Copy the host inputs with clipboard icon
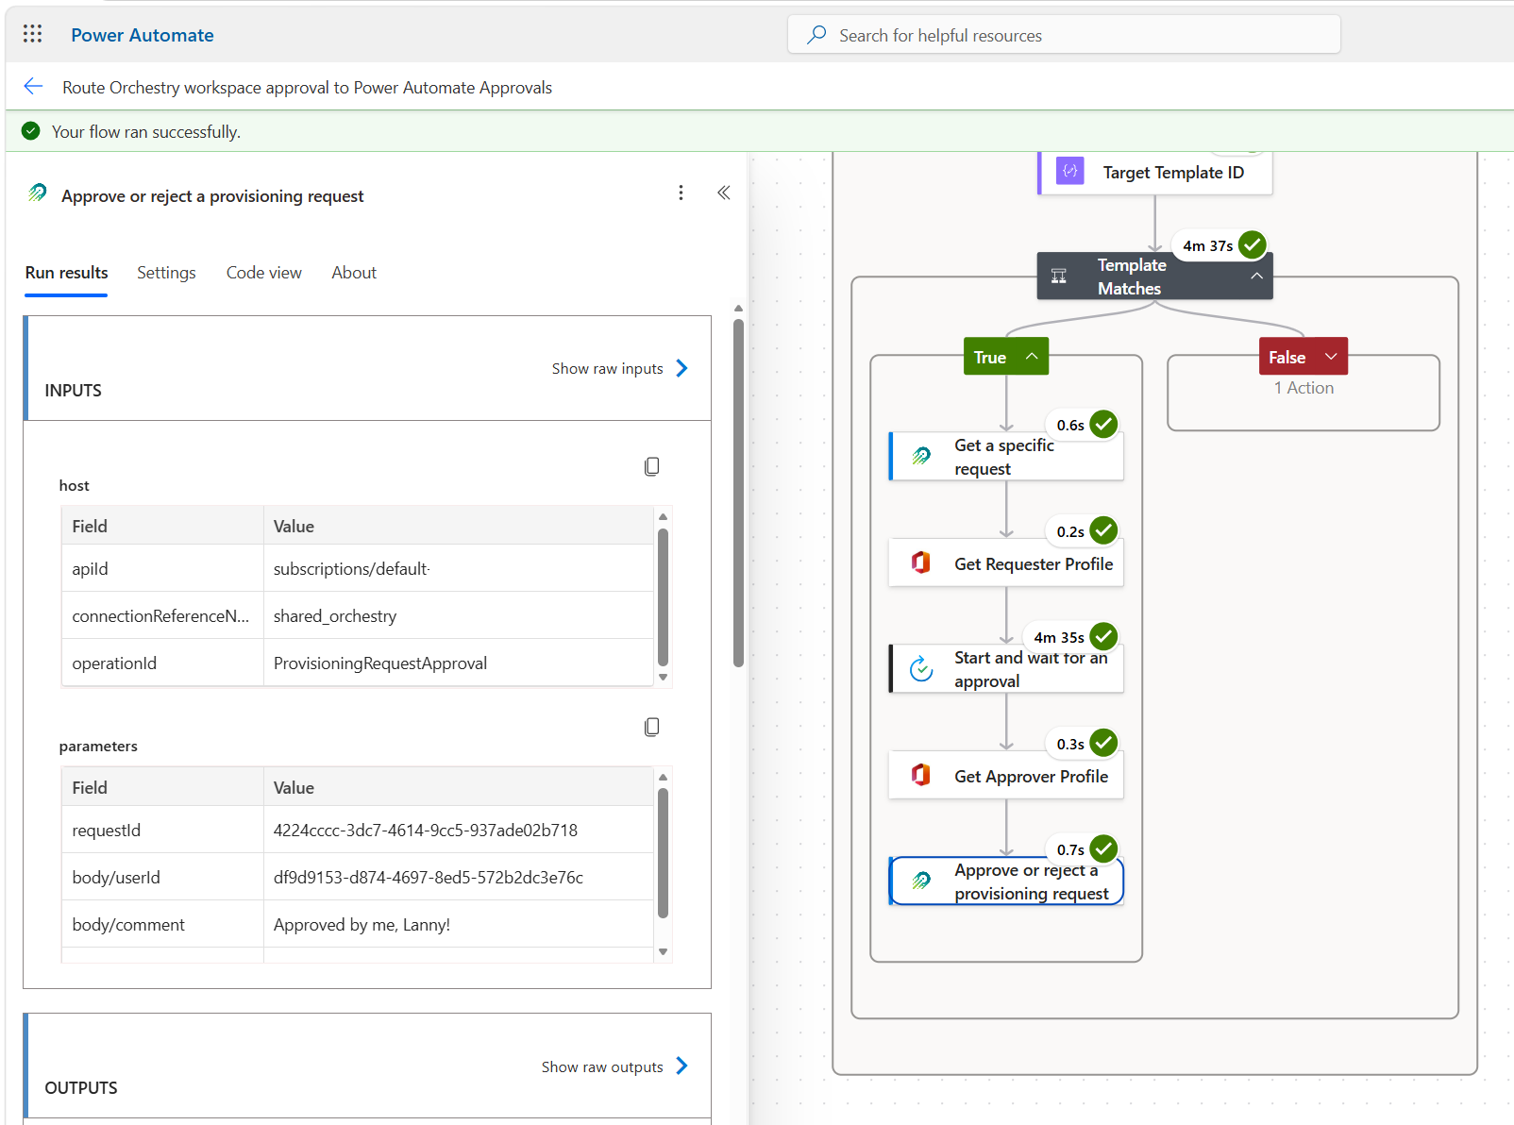 (651, 466)
